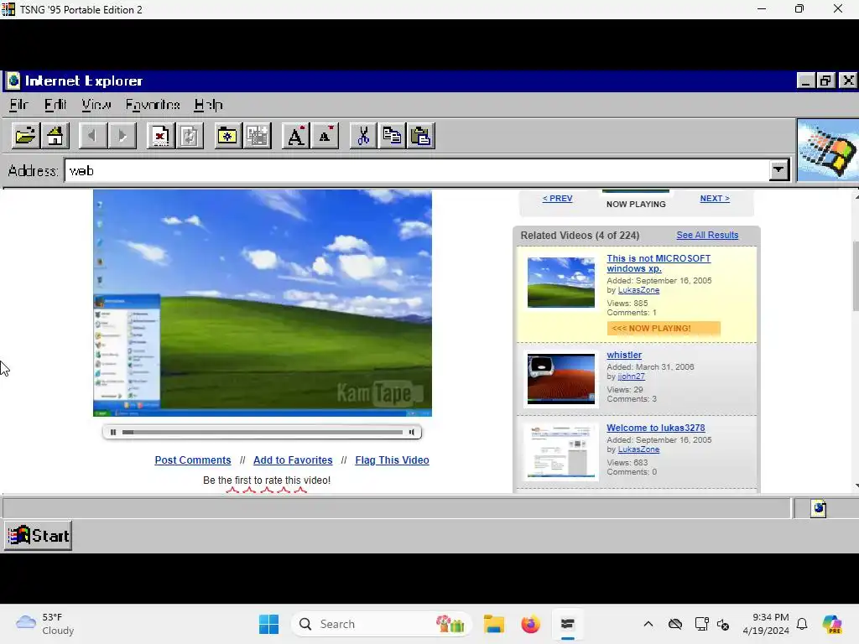Image resolution: width=859 pixels, height=644 pixels.
Task: Click the Copy toolbar icon
Action: 392,135
